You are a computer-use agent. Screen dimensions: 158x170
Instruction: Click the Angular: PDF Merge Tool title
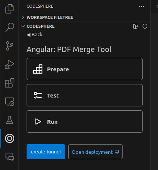coord(69,49)
